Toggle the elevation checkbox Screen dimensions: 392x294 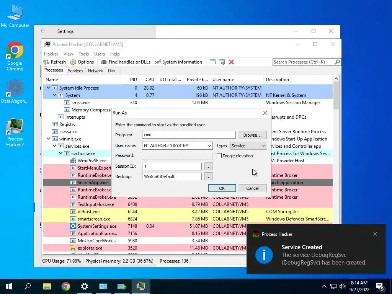pos(219,156)
